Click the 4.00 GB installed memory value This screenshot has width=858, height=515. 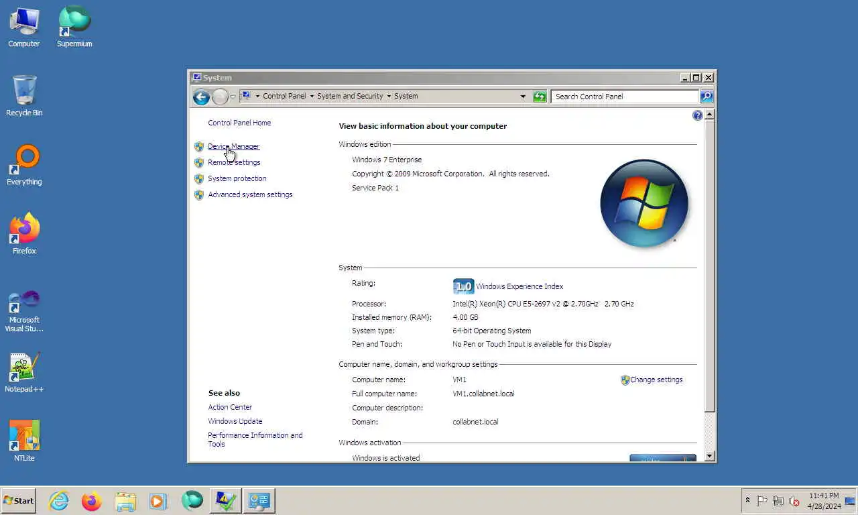coord(465,317)
